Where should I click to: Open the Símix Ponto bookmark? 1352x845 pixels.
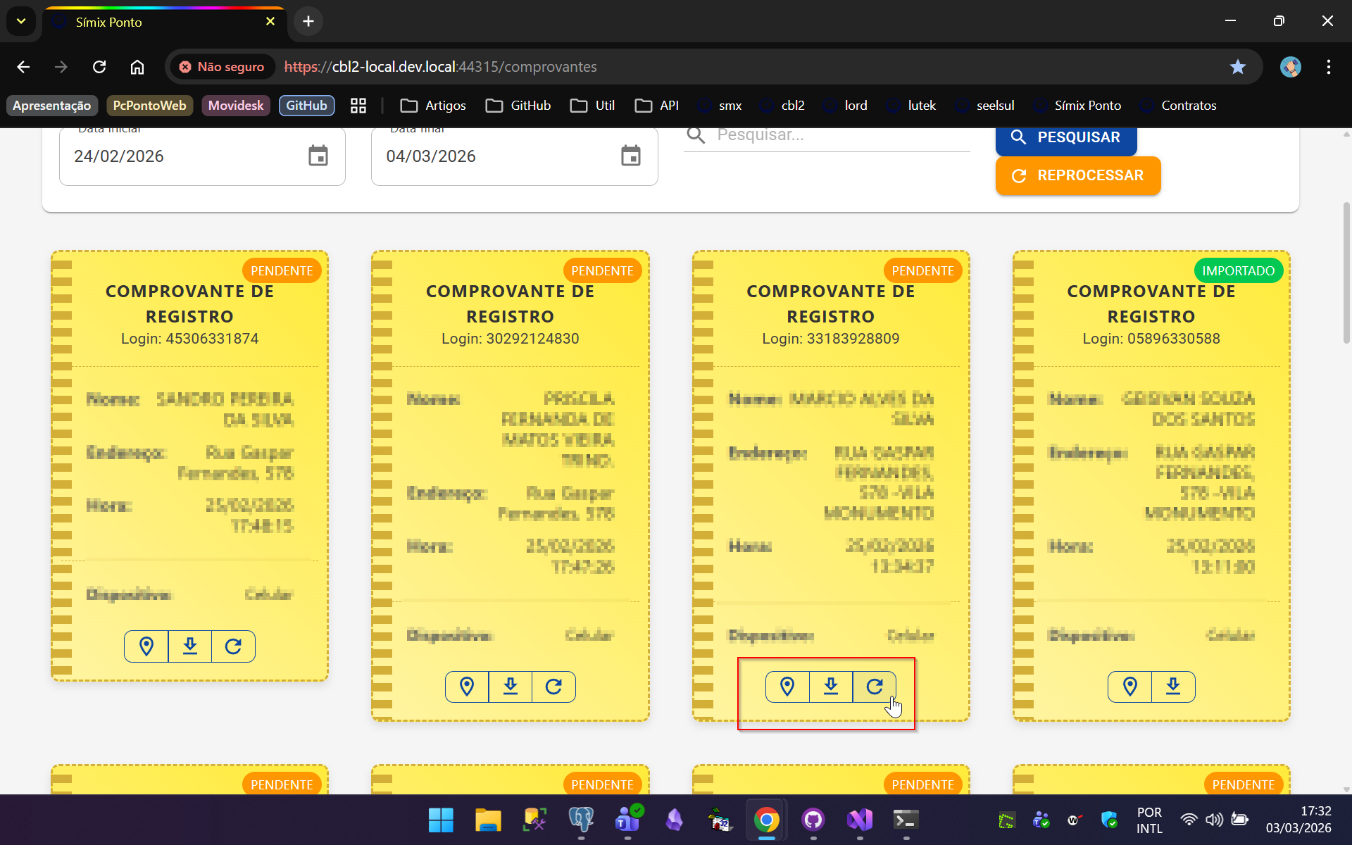[x=1077, y=106]
